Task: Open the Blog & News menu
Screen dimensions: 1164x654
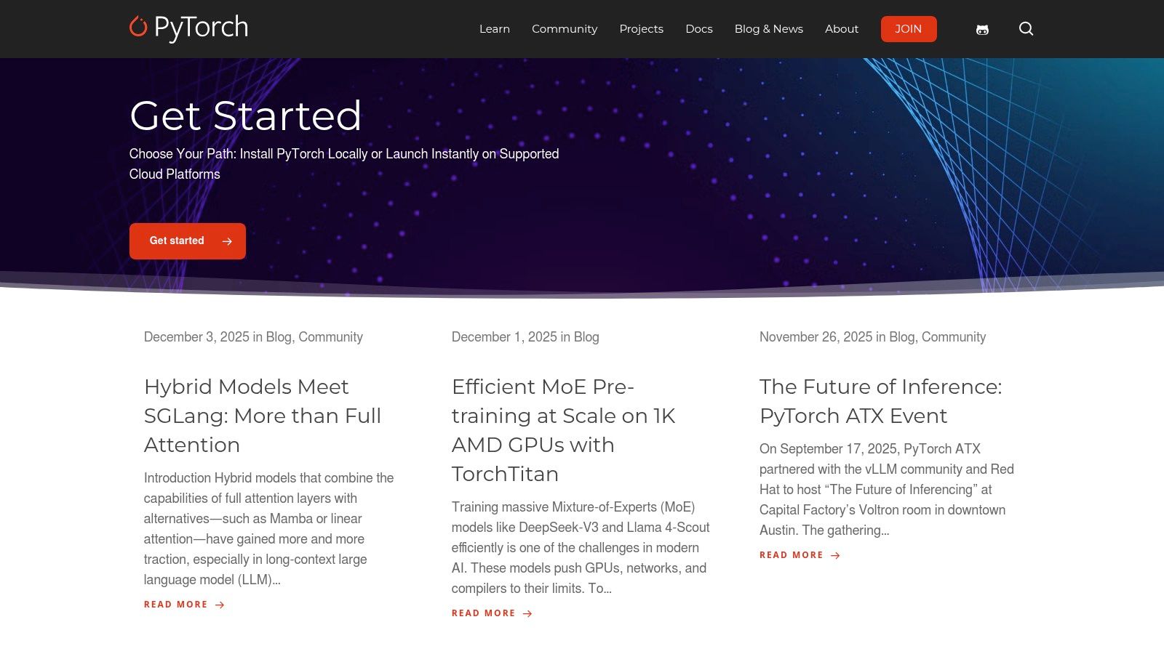Action: [768, 29]
